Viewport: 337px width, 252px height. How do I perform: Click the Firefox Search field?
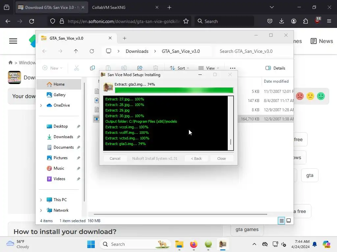[x=224, y=21]
